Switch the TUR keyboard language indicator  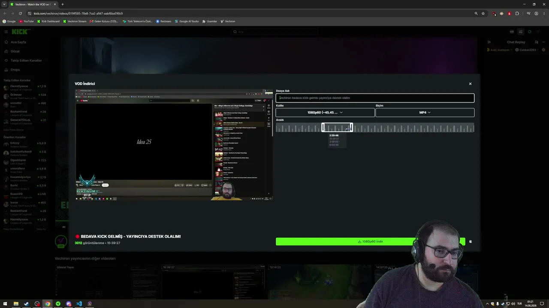click(x=519, y=304)
